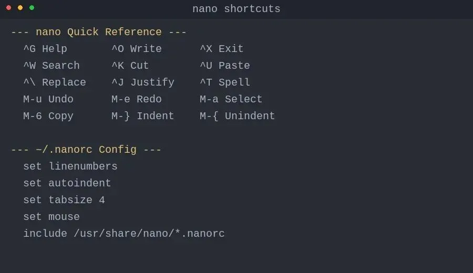Click the 'M-a Select' shortcut text
This screenshot has width=473, height=273.
coord(231,99)
